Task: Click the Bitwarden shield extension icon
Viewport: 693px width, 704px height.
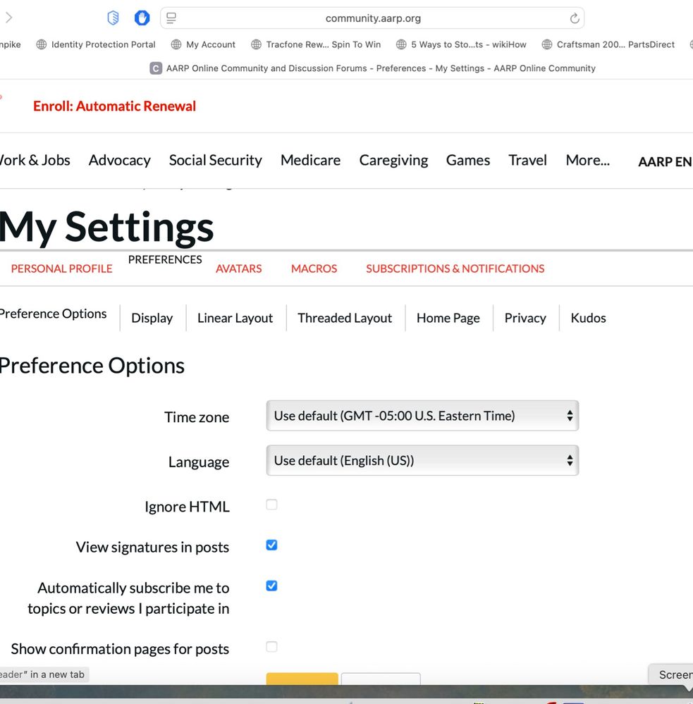Action: coord(113,18)
